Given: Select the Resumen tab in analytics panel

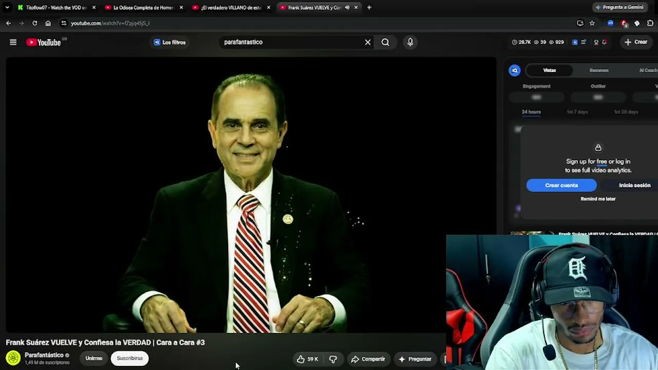Looking at the screenshot, I should pyautogui.click(x=599, y=70).
